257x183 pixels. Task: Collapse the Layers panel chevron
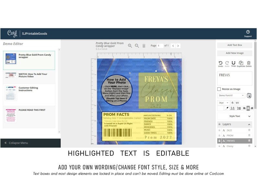coord(249,125)
